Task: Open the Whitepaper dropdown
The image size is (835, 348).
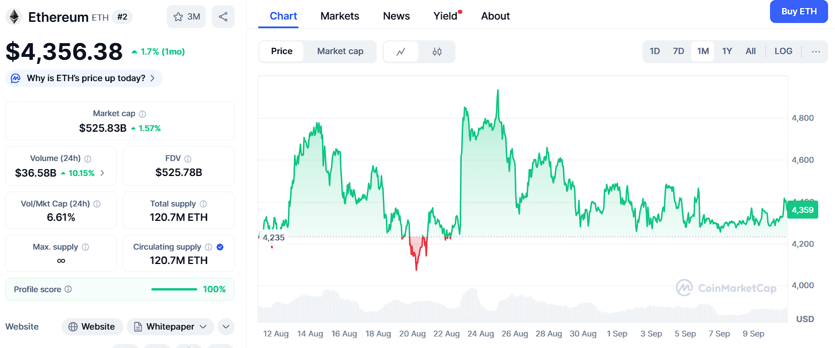Action: tap(170, 327)
